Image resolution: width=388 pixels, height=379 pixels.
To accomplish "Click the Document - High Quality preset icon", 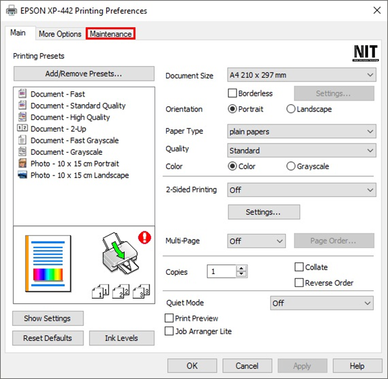I will pyautogui.click(x=22, y=117).
